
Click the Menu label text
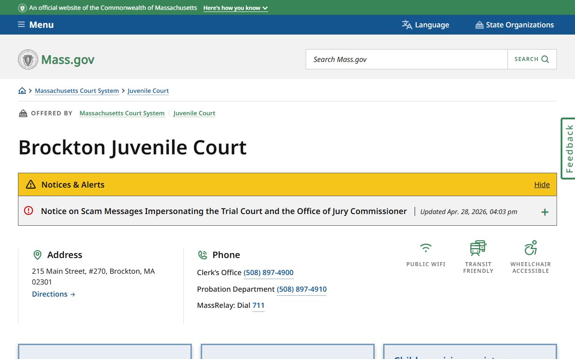41,25
